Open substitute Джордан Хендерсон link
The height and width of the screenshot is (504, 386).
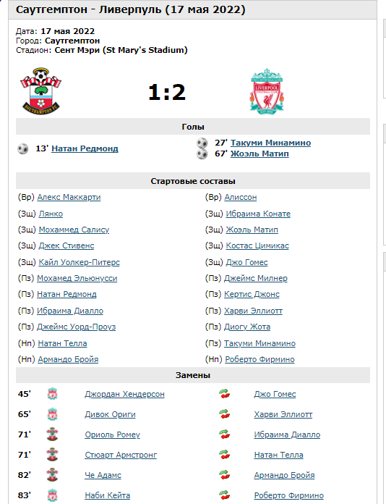124,394
